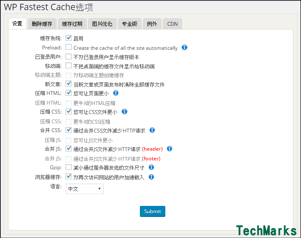Click the 为再次访问网站的用户加速载入 label
Image resolution: width=301 pixels, height=238 pixels.
109,177
